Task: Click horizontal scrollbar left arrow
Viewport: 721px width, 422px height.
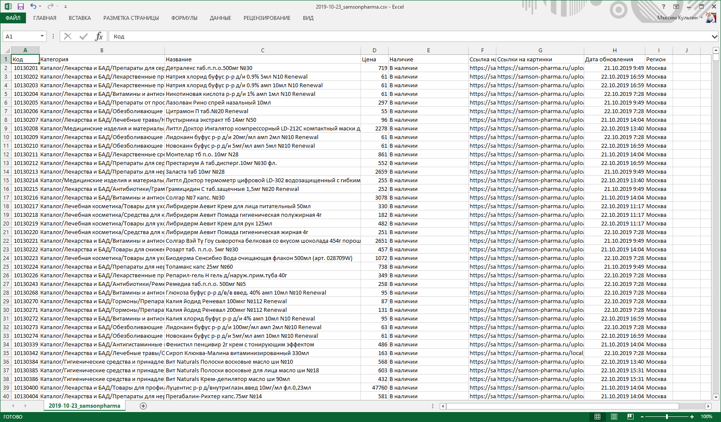Action: pos(443,406)
